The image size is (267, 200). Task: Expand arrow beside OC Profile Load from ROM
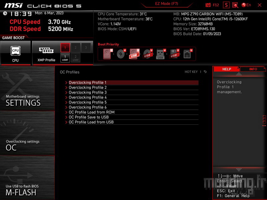(66, 112)
